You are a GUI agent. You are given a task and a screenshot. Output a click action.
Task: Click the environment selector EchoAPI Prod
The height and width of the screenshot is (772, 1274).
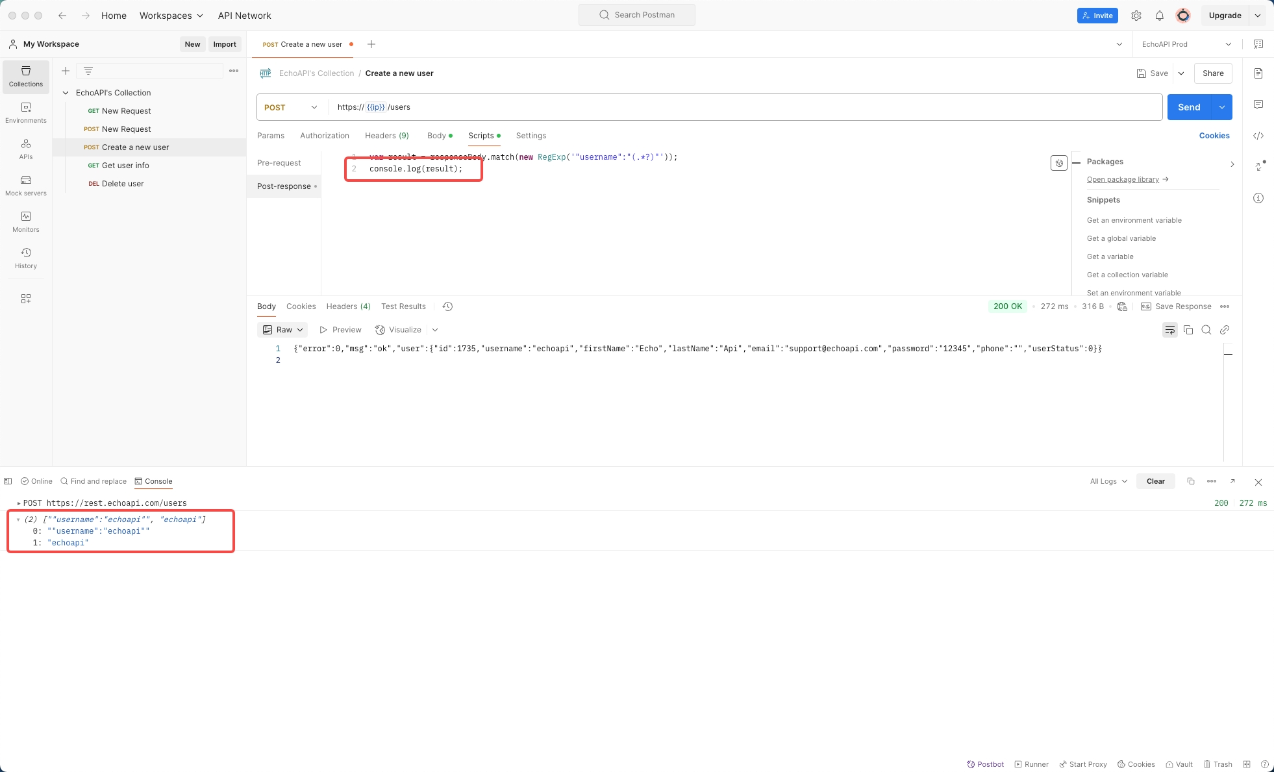point(1183,44)
